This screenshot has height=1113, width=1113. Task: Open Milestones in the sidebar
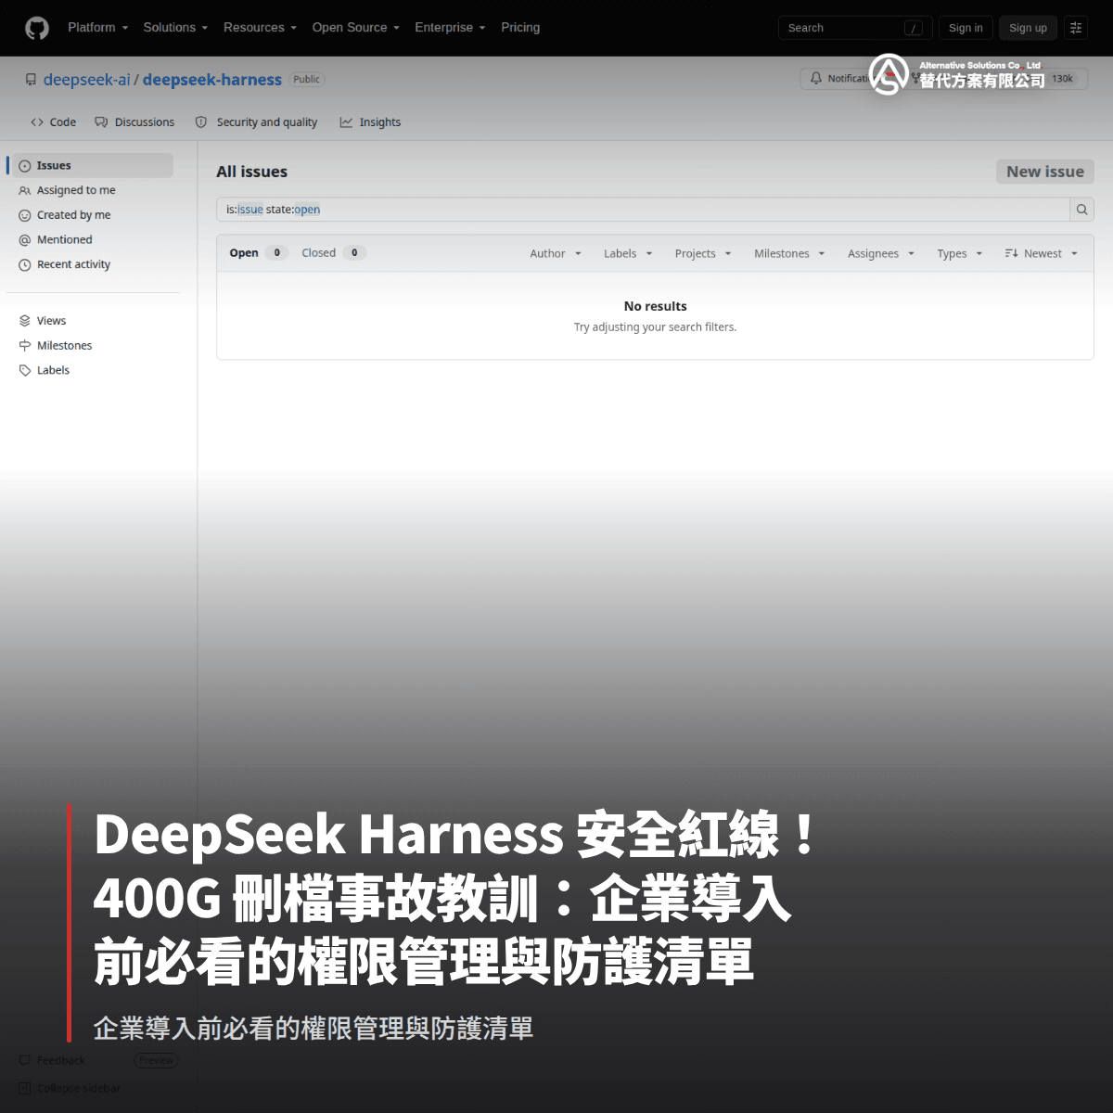pyautogui.click(x=92, y=345)
